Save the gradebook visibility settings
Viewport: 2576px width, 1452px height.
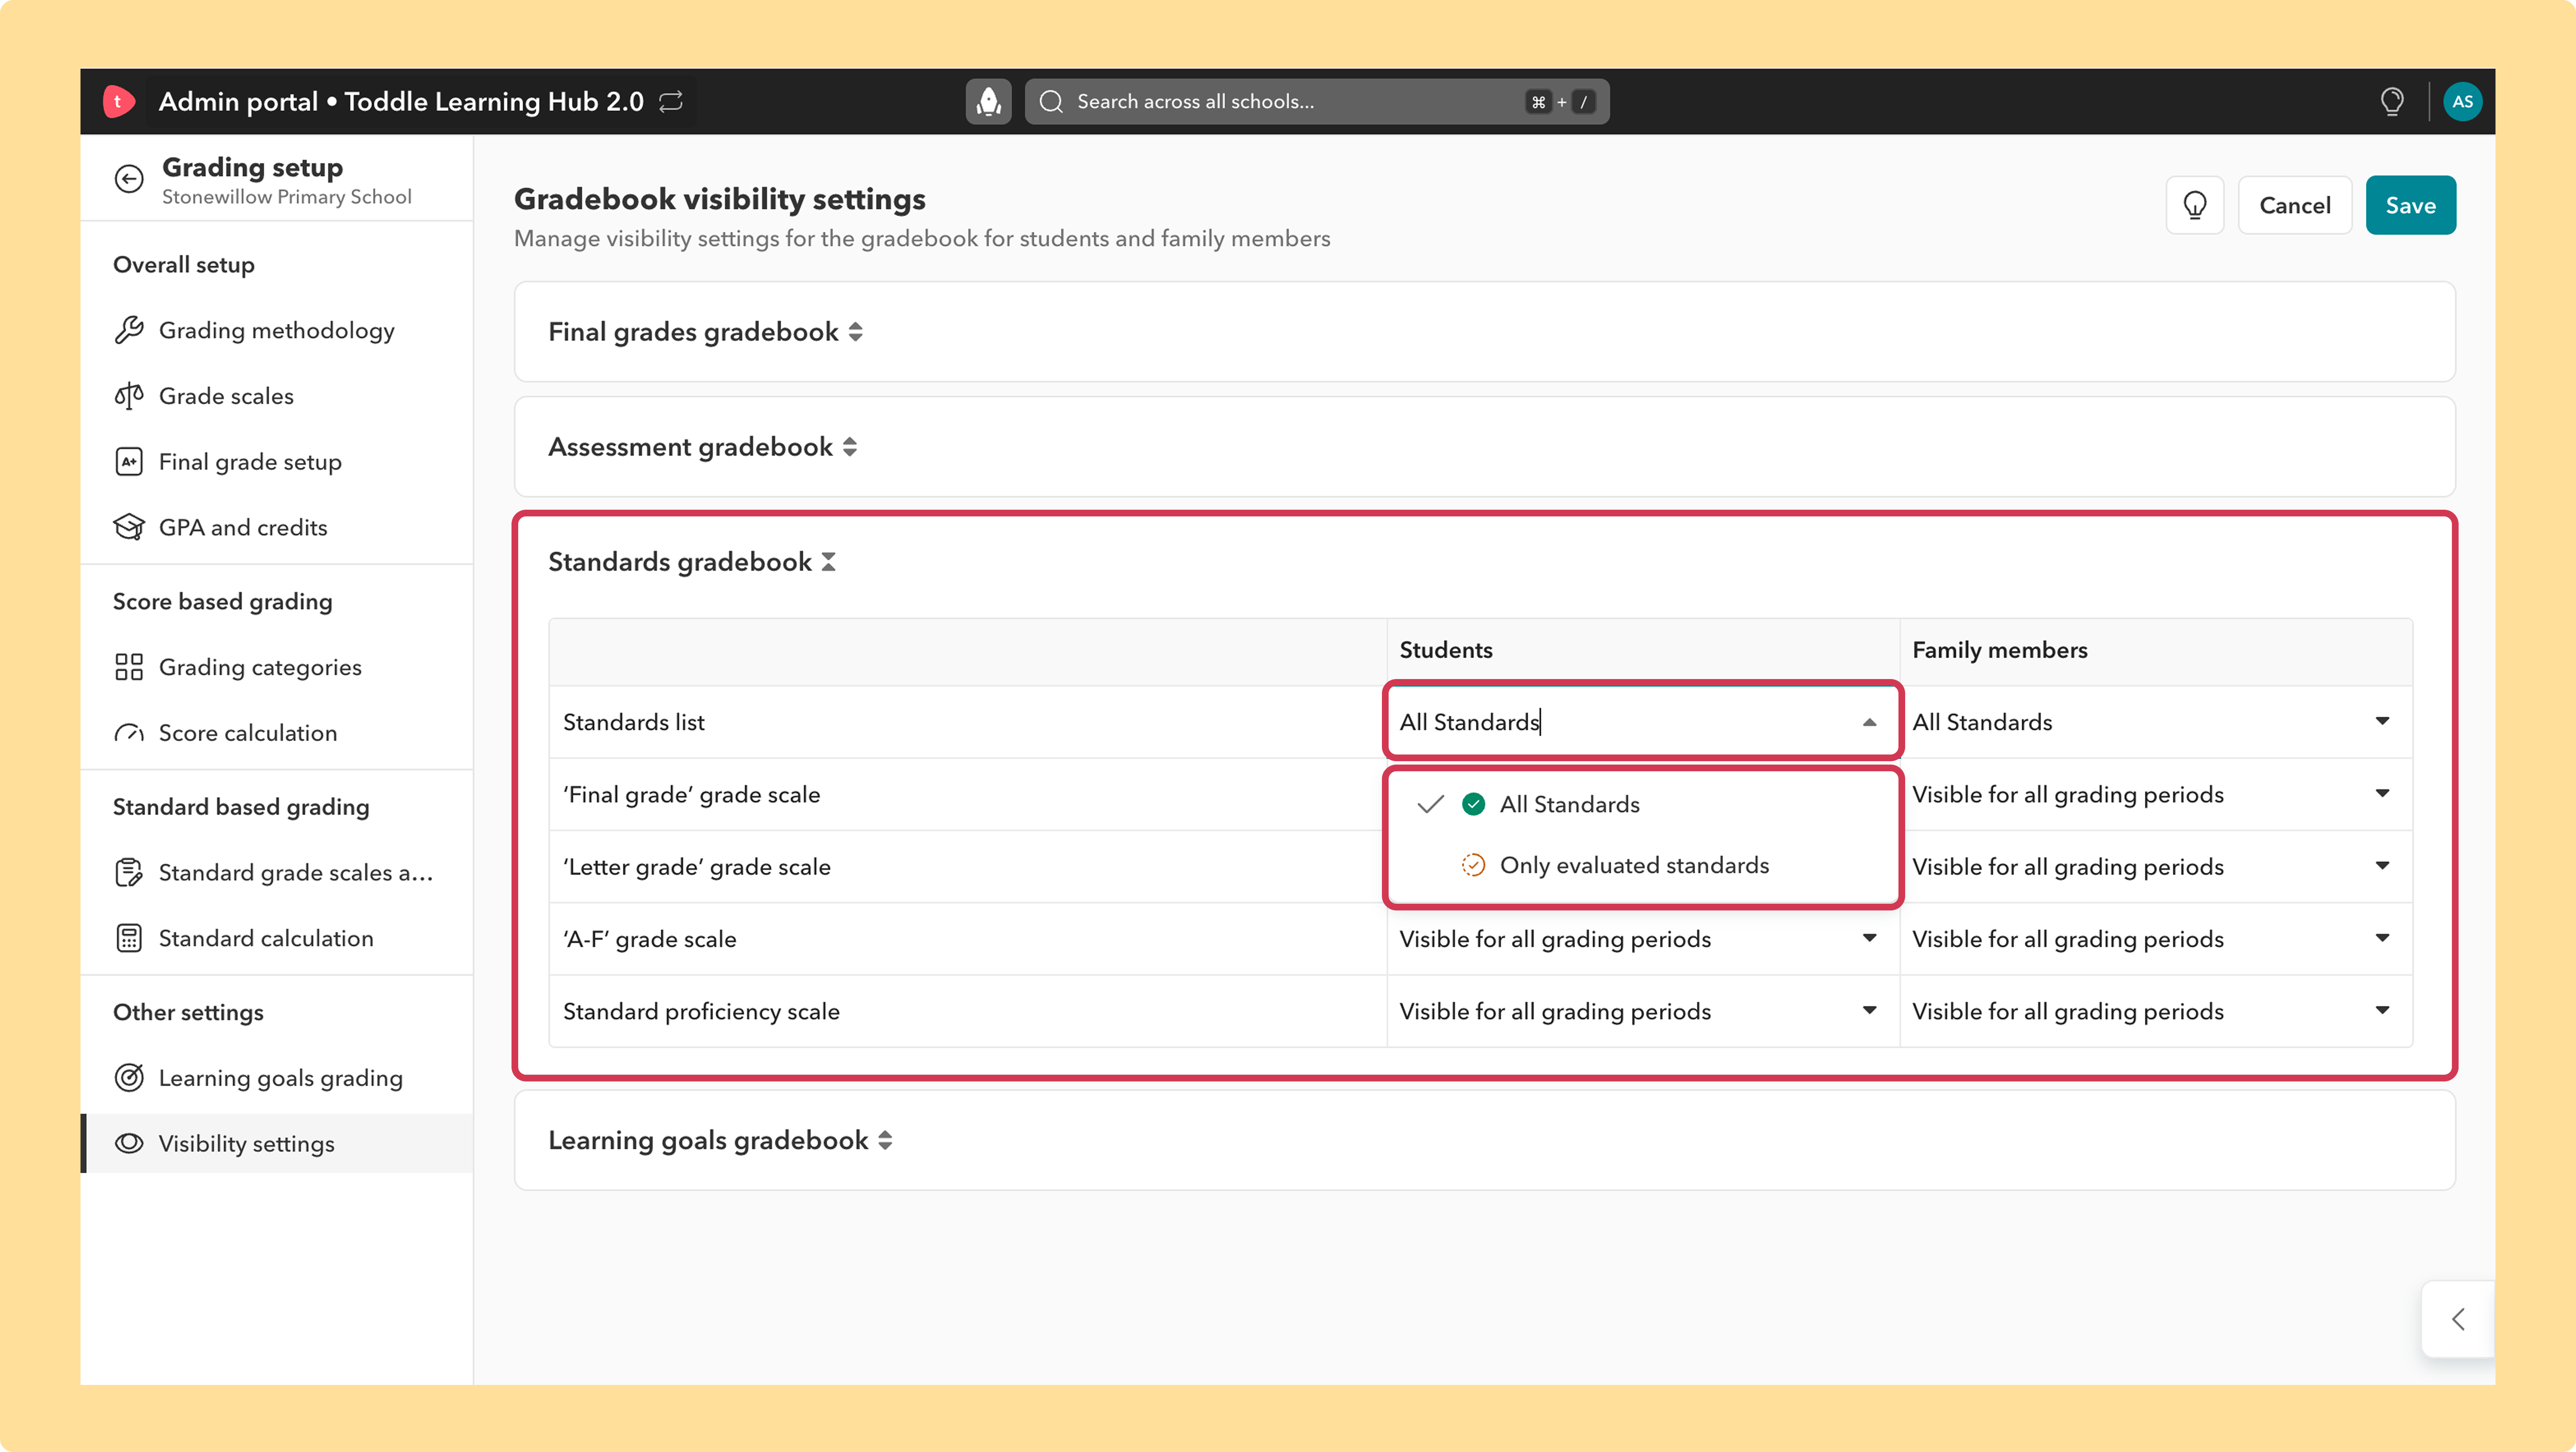click(x=2410, y=205)
